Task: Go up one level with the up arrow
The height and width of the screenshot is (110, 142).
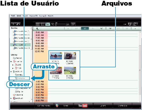Action: coord(37,29)
